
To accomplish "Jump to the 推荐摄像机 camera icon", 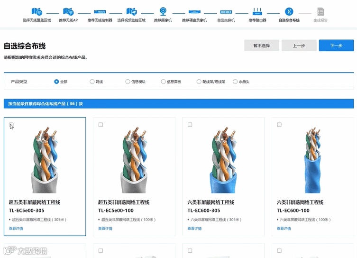I will (163, 11).
